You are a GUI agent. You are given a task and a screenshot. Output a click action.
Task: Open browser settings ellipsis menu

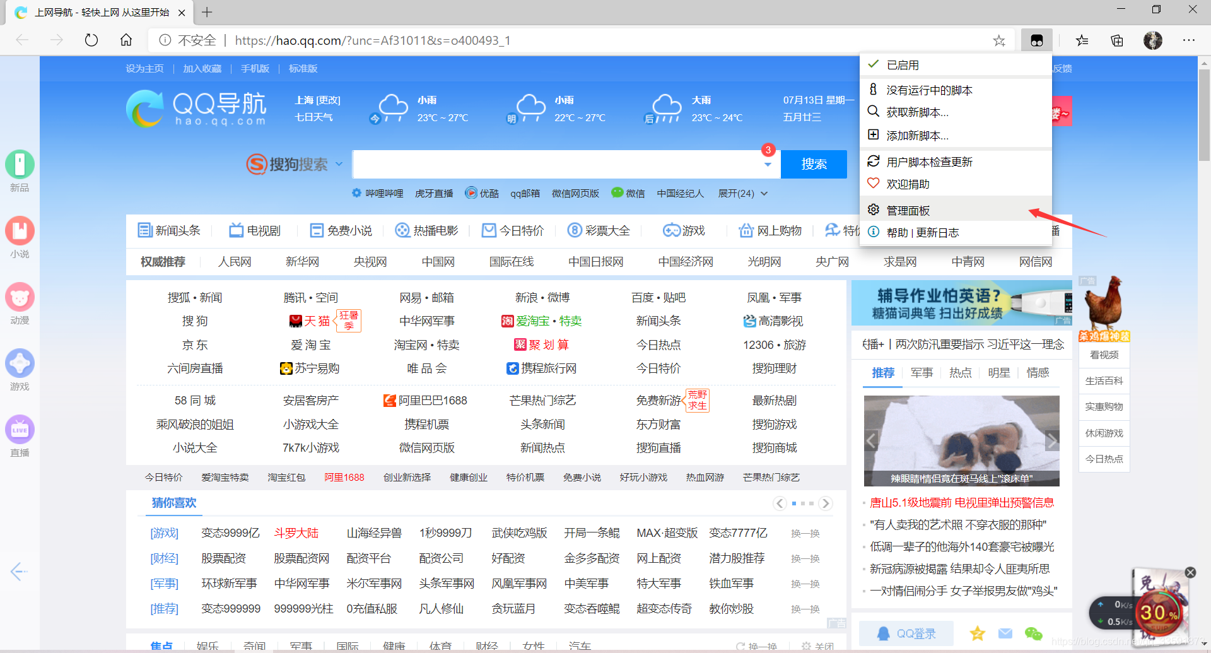pos(1189,40)
